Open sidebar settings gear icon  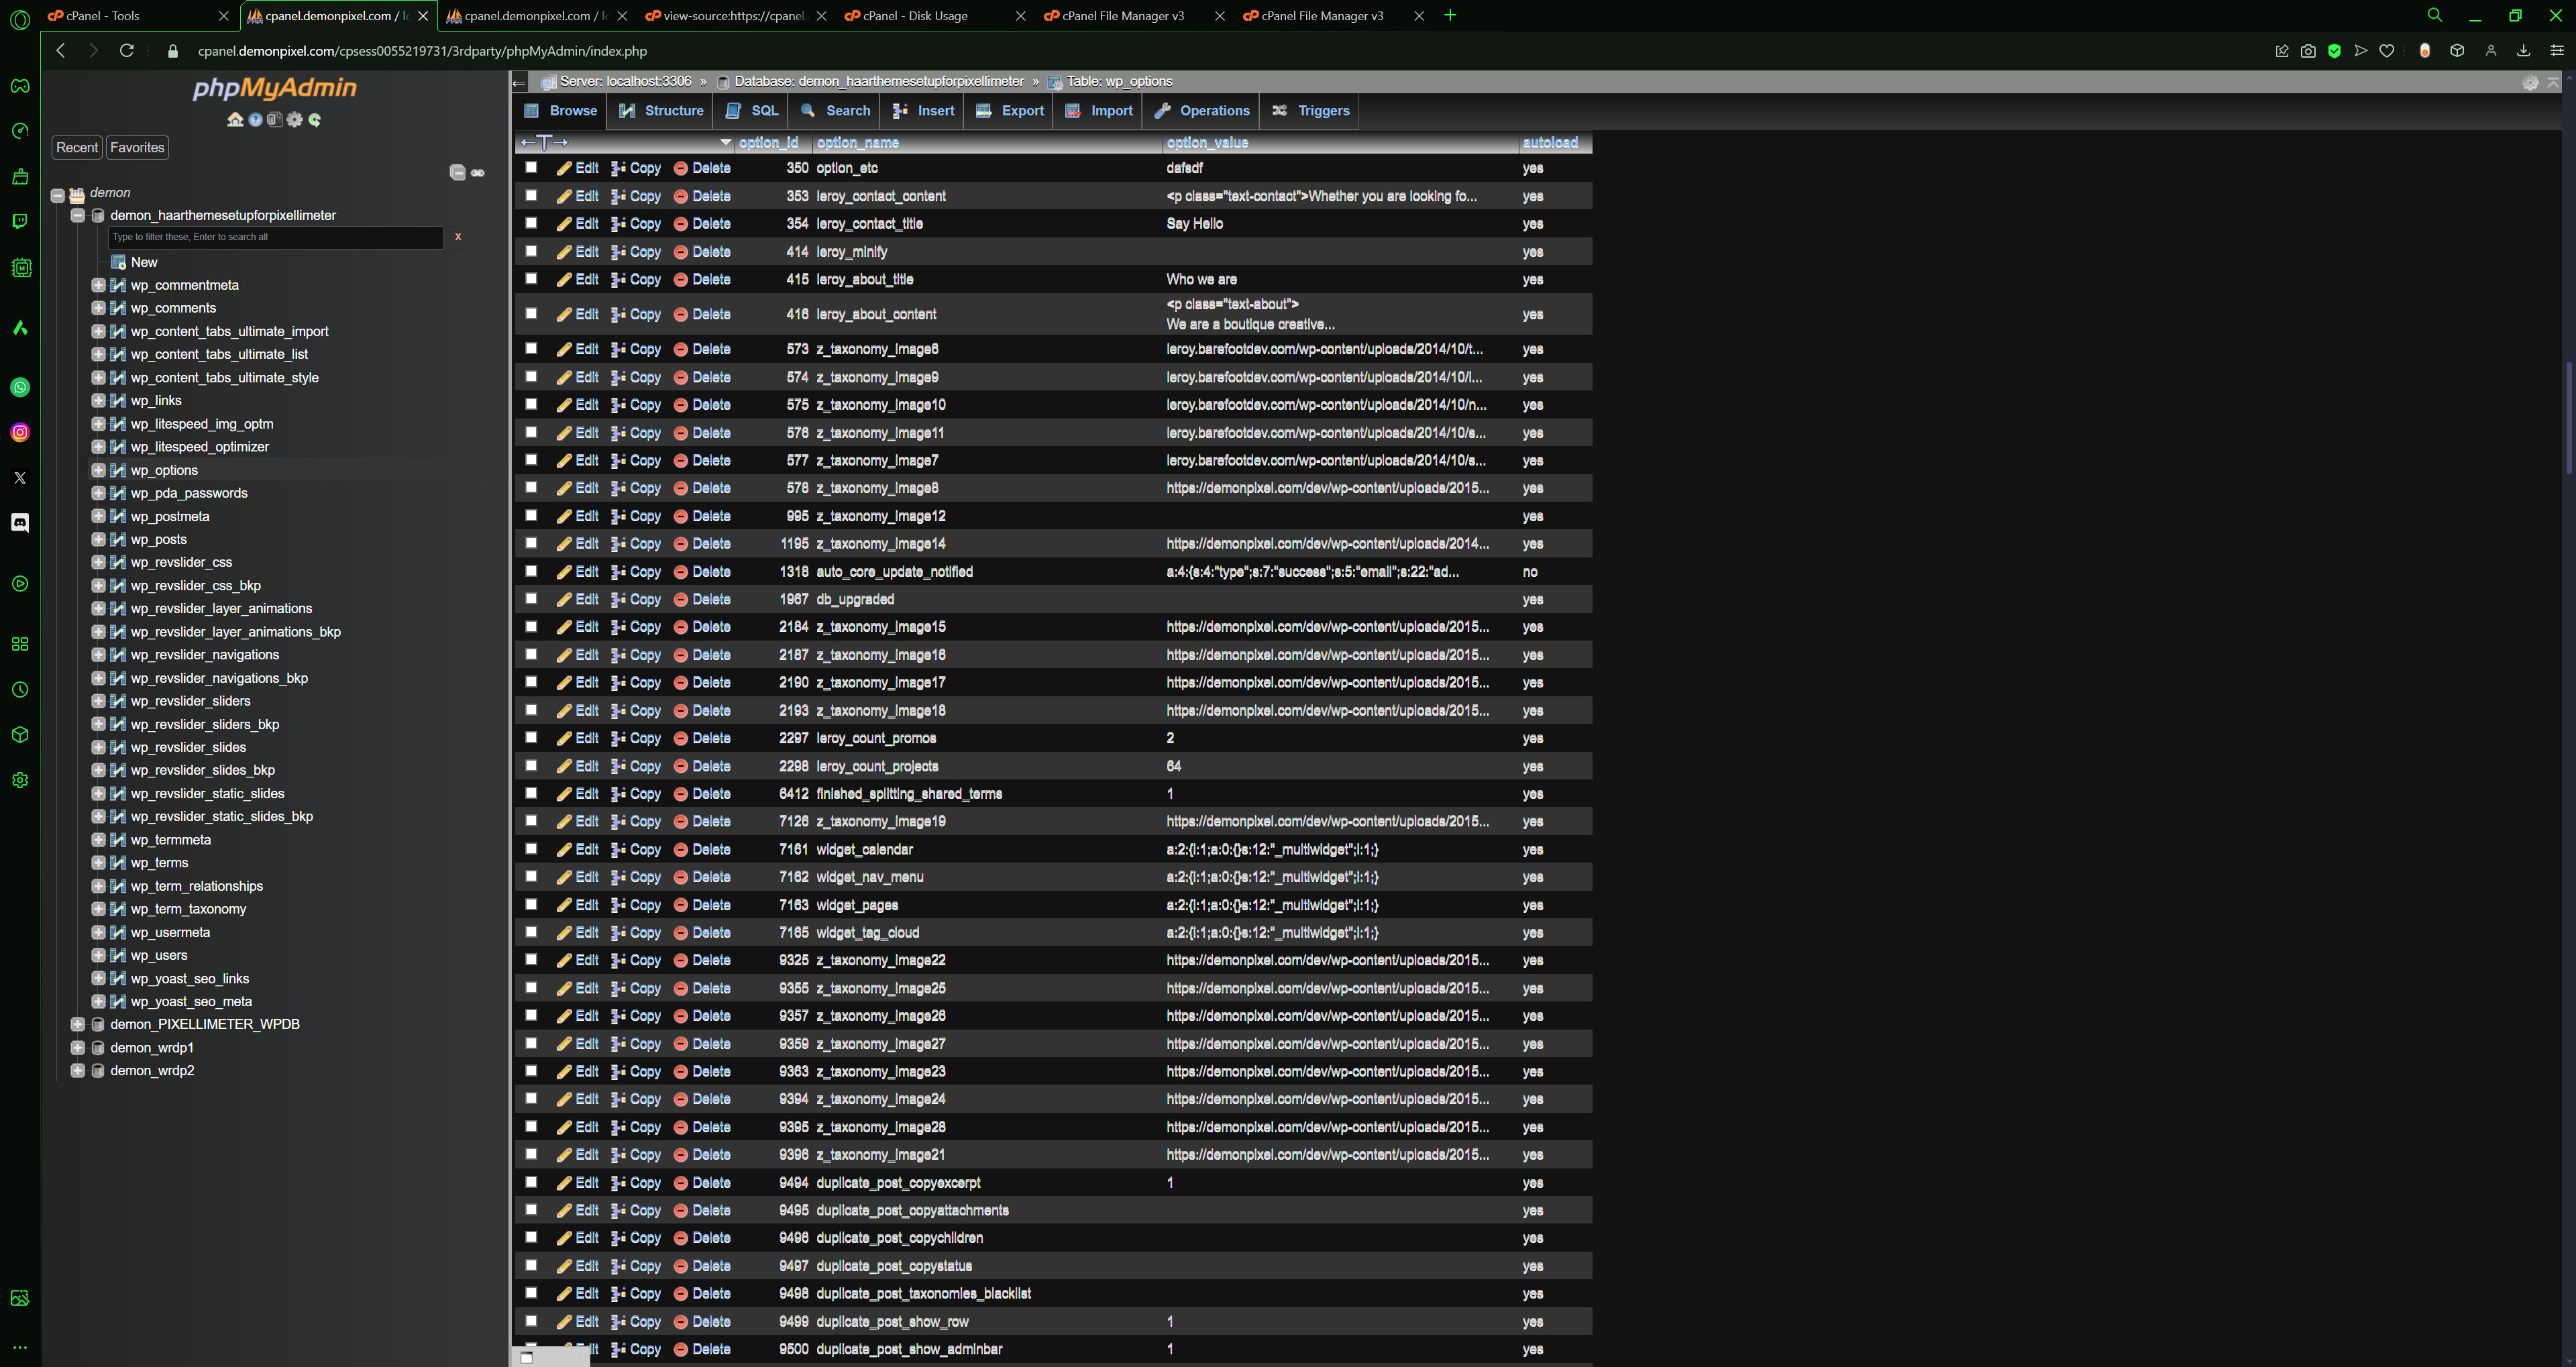[x=20, y=781]
